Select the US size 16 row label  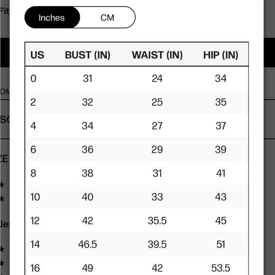point(35,268)
